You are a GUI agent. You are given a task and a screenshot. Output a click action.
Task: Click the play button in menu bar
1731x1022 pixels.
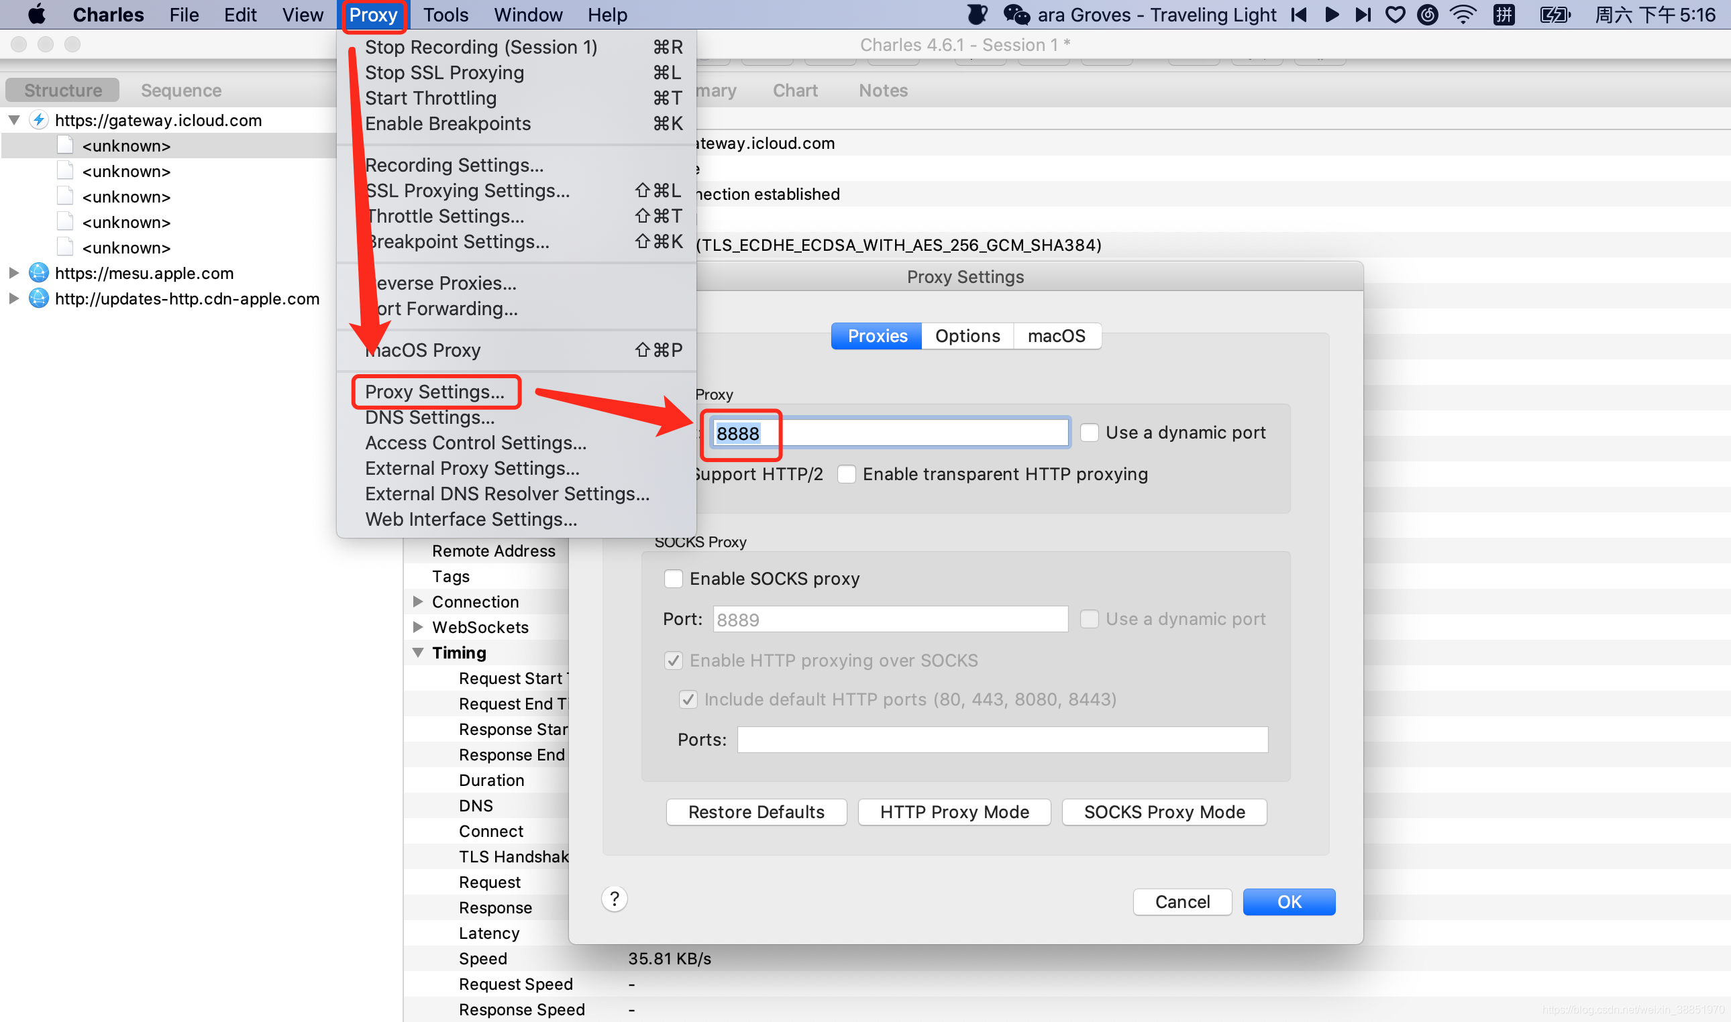(1331, 15)
